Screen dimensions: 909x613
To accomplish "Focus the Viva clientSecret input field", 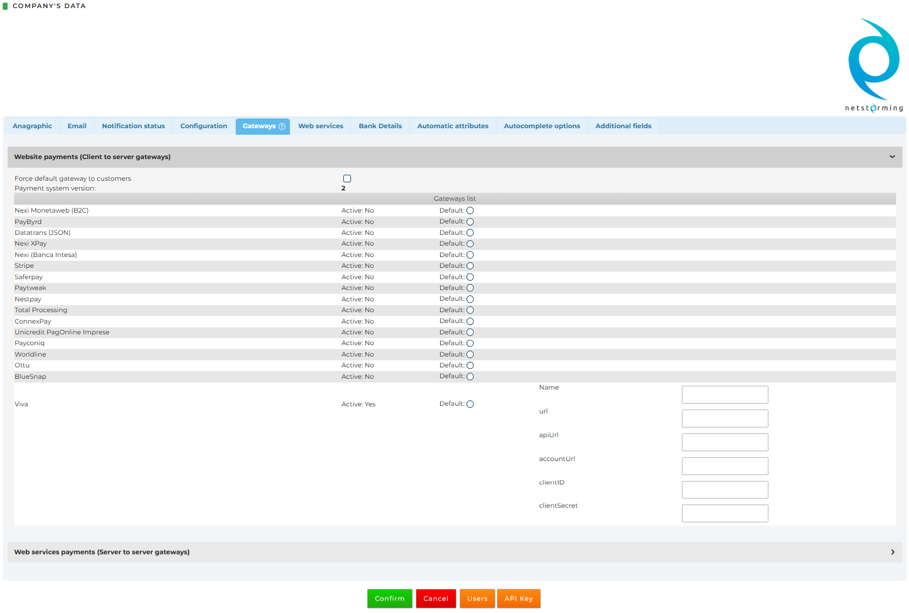I will pos(725,513).
